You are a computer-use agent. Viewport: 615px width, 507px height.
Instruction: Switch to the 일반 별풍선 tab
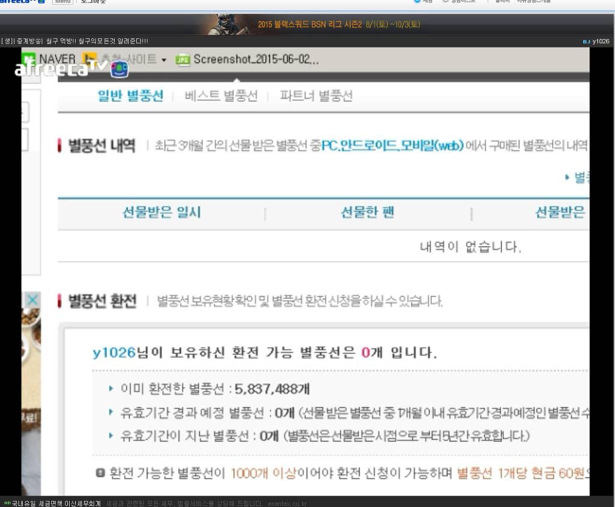click(x=130, y=96)
